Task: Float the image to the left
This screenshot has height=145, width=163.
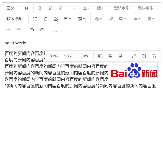Action: (100, 56)
